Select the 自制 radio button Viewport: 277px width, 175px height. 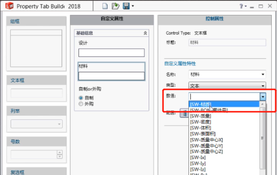coord(81,97)
